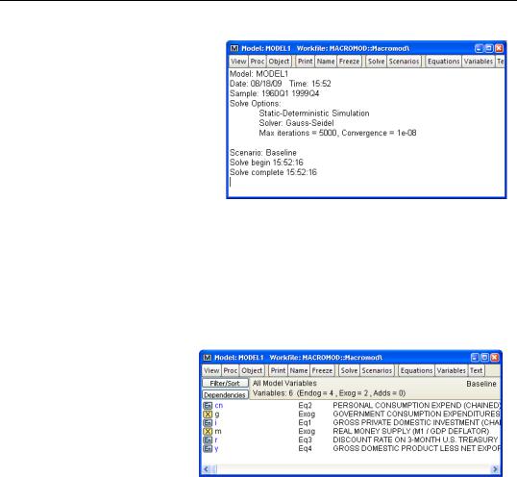The image size is (517, 477).
Task: Click Solver: Gauss-Seidel line in output
Action: pos(296,123)
